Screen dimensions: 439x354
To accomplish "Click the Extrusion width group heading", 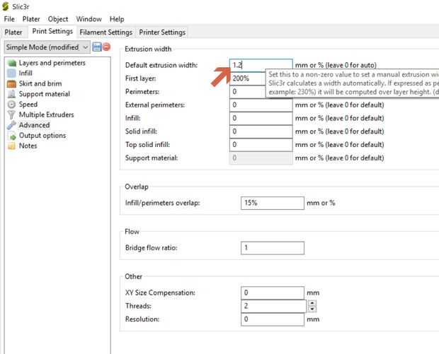I will (x=148, y=49).
